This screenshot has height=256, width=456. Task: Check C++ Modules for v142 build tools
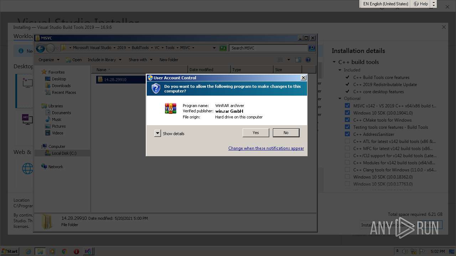(347, 162)
